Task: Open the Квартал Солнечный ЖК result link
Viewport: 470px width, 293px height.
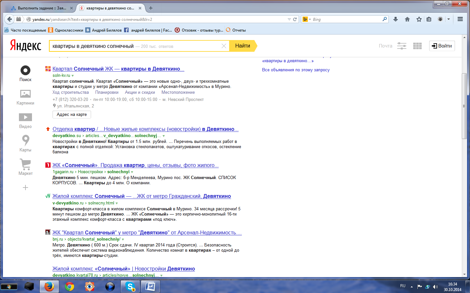Action: point(118,69)
